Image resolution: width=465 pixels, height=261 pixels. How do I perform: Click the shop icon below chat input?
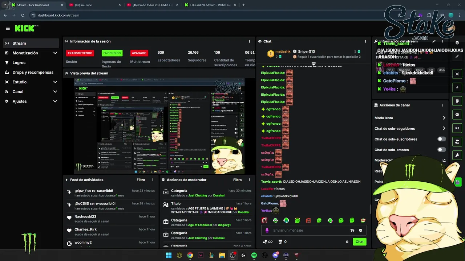pos(280,242)
